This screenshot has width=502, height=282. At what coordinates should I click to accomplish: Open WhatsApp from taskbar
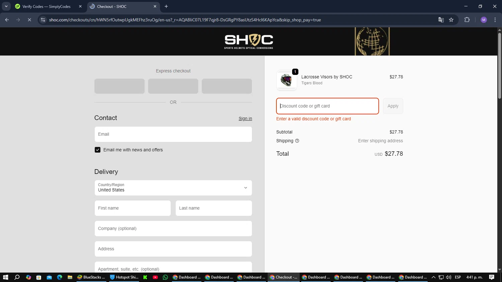pyautogui.click(x=165, y=277)
